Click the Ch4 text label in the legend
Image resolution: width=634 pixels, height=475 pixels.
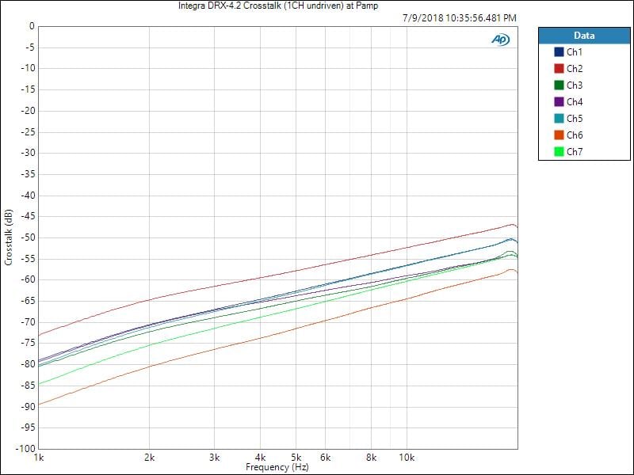575,102
